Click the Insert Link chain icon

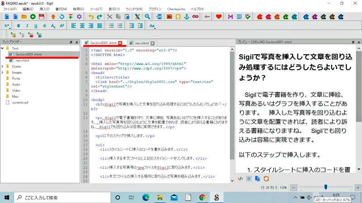point(195,17)
